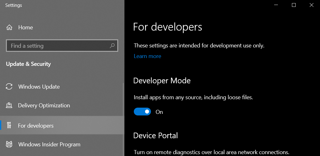Click the Device Portal heading
Viewport: 320px width, 156px height.
(x=156, y=136)
